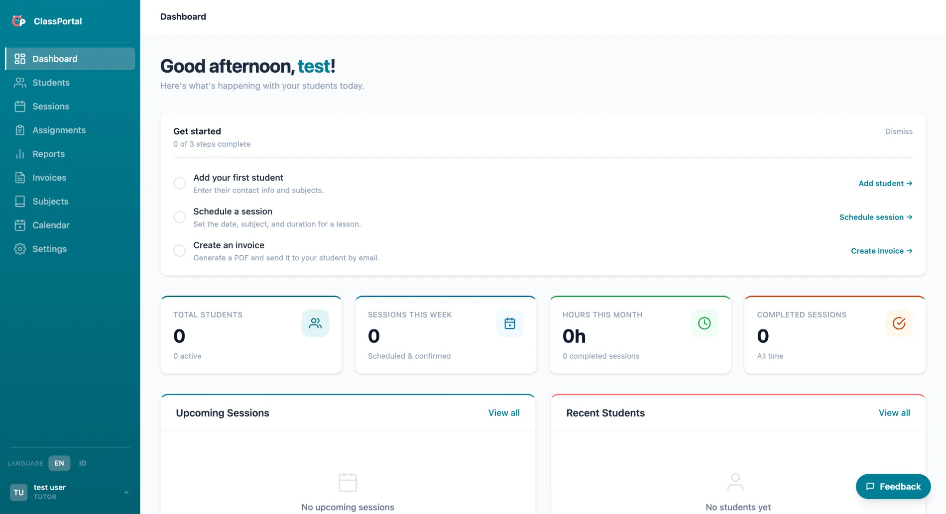Open the Dashboard menu item
This screenshot has width=946, height=514.
(x=70, y=59)
